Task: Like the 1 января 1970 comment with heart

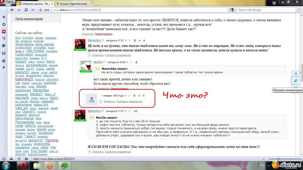Action: pos(129,96)
